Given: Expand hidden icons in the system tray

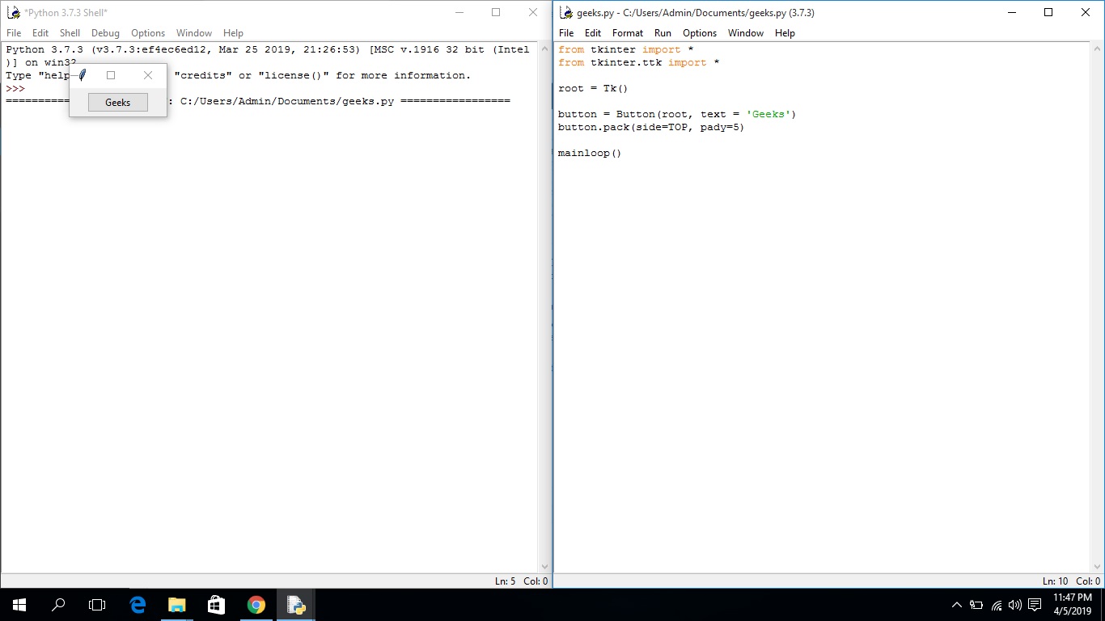Looking at the screenshot, I should (956, 604).
